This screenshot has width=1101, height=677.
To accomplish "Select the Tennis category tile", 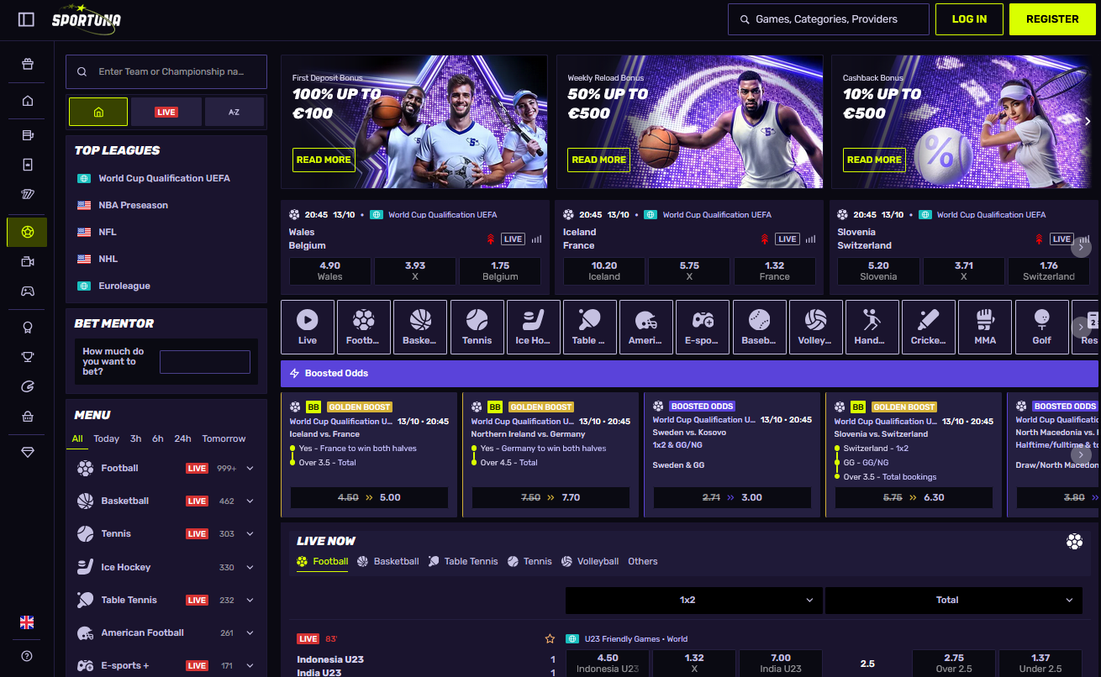I will tap(477, 327).
